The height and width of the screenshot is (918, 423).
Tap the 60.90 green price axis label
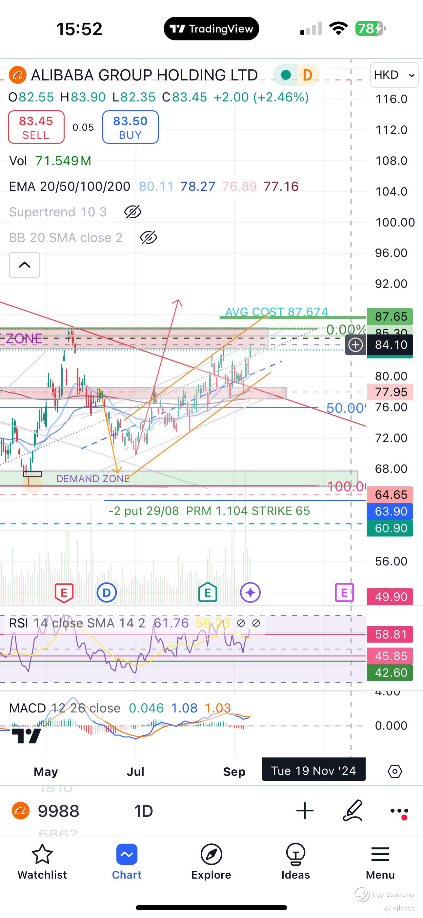pyautogui.click(x=390, y=528)
